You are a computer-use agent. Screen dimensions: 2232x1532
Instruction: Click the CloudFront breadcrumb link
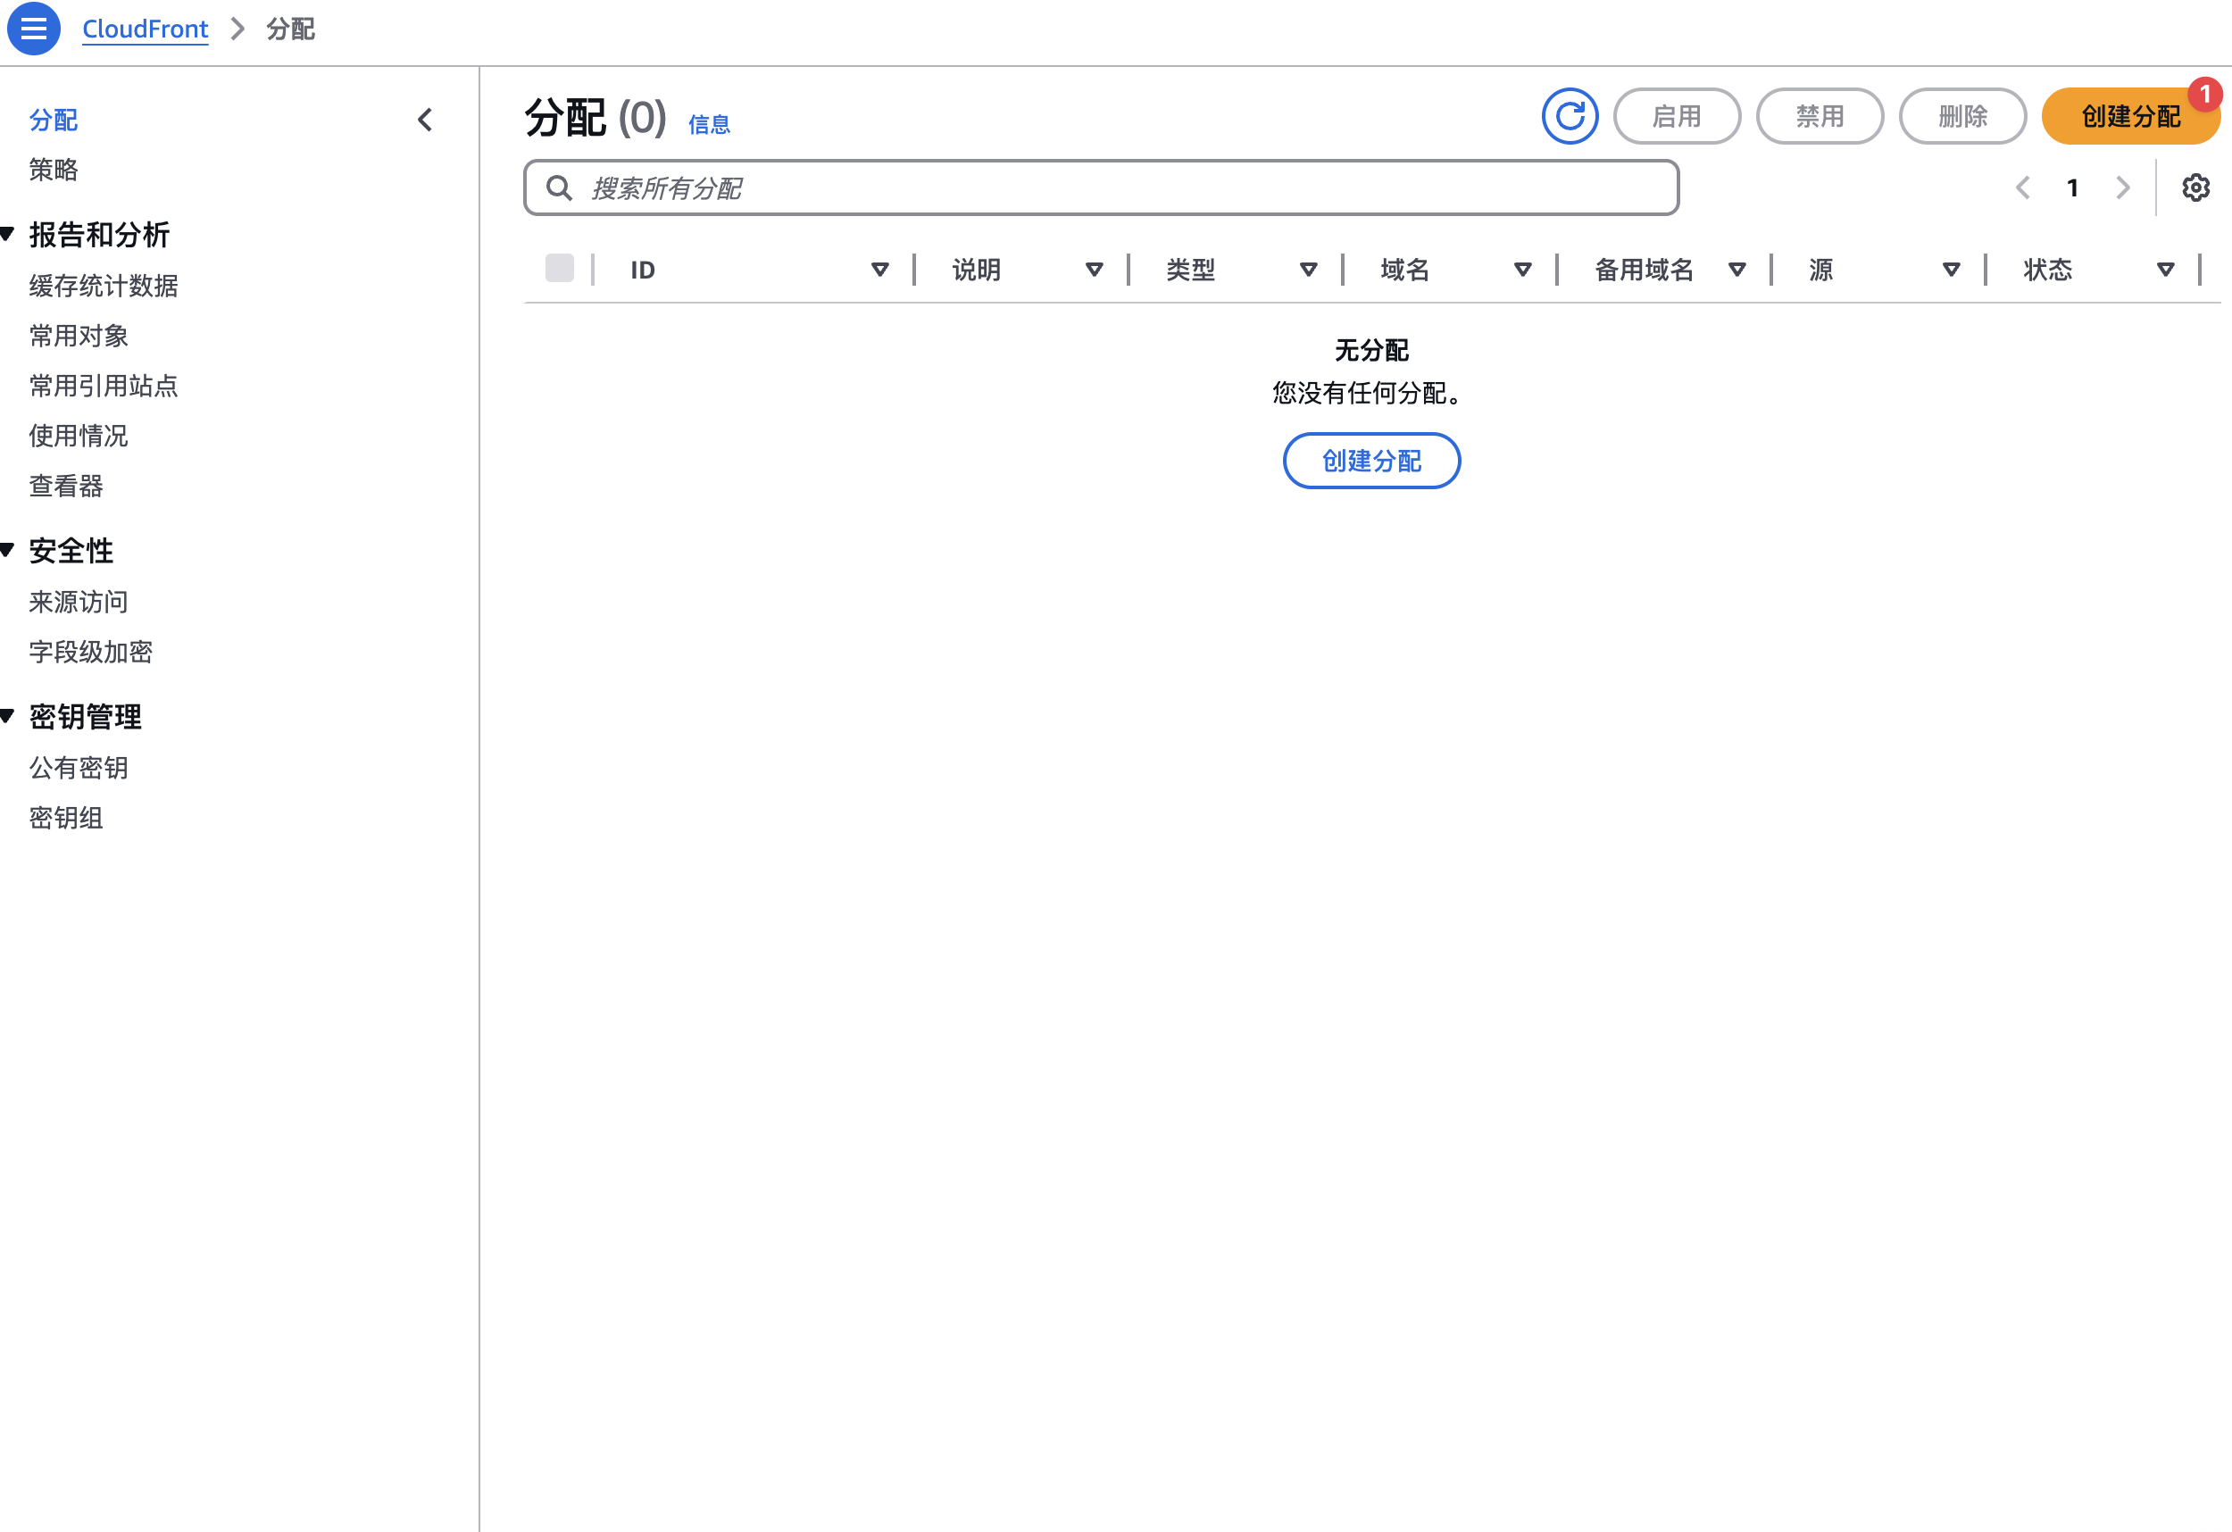pyautogui.click(x=145, y=29)
